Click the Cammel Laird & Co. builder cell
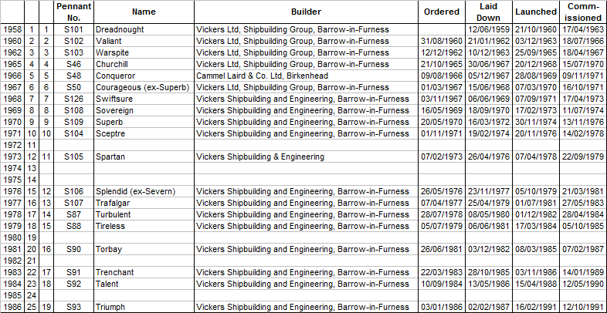 307,76
